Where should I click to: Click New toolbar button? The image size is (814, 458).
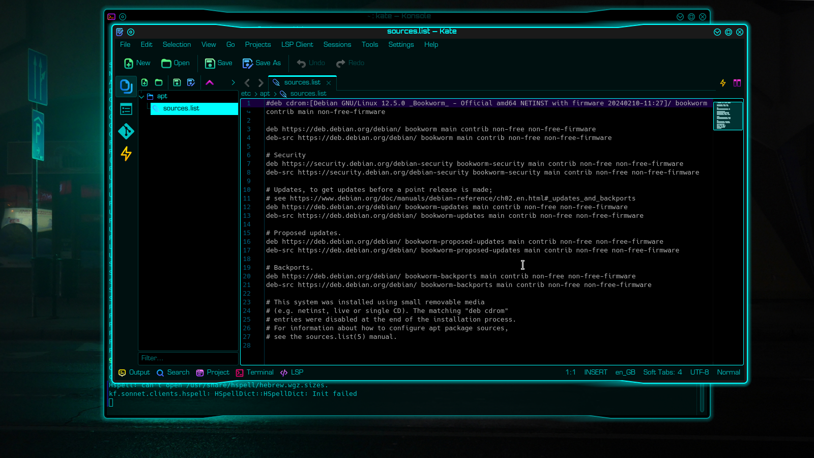tap(137, 63)
